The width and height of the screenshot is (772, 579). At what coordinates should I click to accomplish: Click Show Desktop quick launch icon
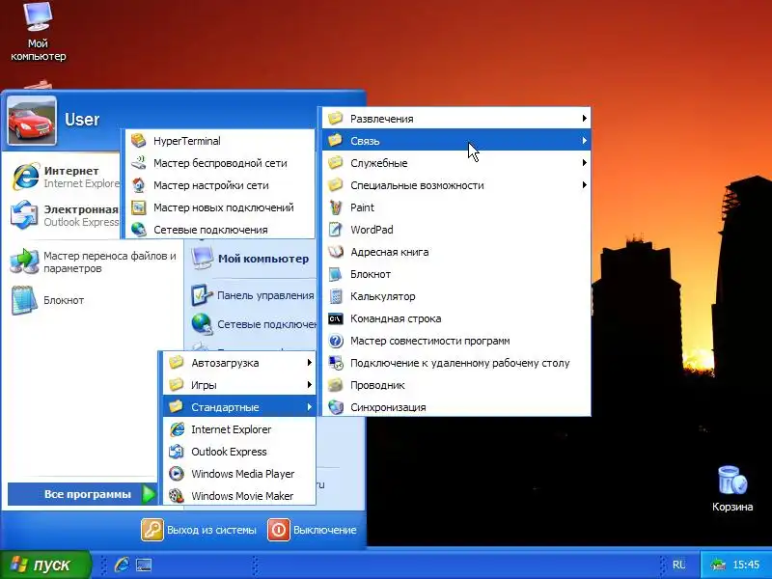click(144, 565)
